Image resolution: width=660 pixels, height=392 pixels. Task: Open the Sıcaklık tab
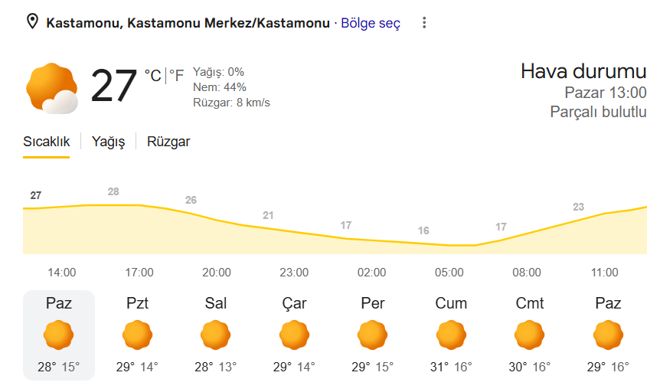coord(46,142)
